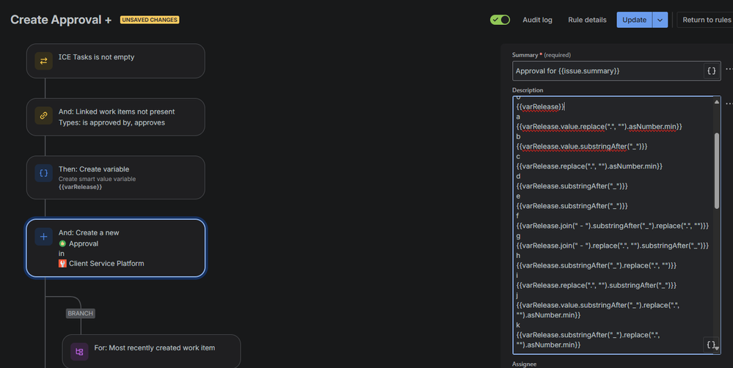Click the Update button
733x368 pixels.
coord(634,20)
